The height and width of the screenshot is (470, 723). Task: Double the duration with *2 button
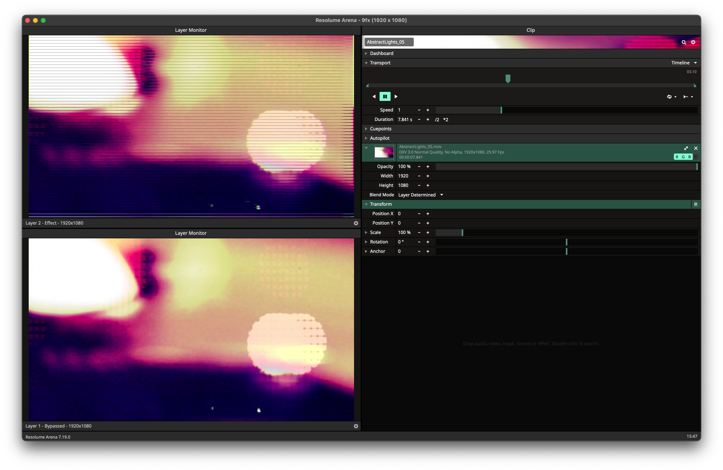coord(446,120)
